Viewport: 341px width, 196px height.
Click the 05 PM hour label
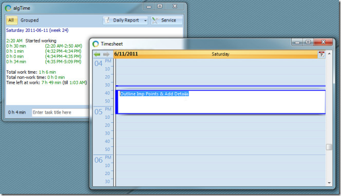103,111
